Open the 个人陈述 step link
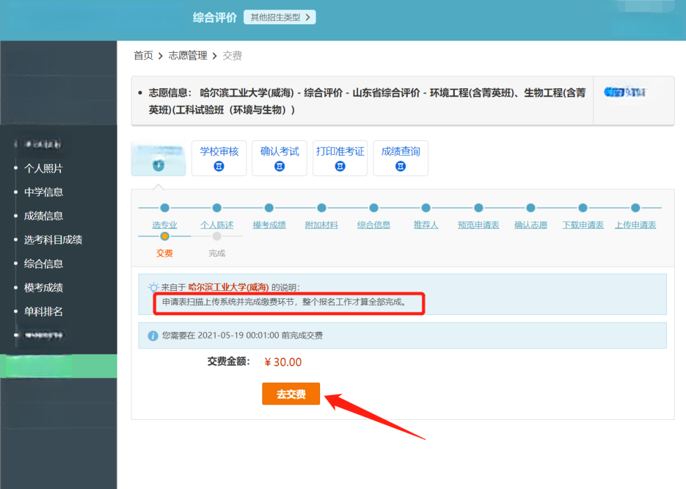This screenshot has height=489, width=686. coord(217,225)
